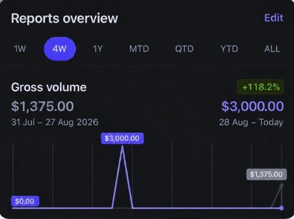Click the $3,000.00 chart peak label
Image resolution: width=294 pixels, height=219 pixels.
click(x=122, y=138)
